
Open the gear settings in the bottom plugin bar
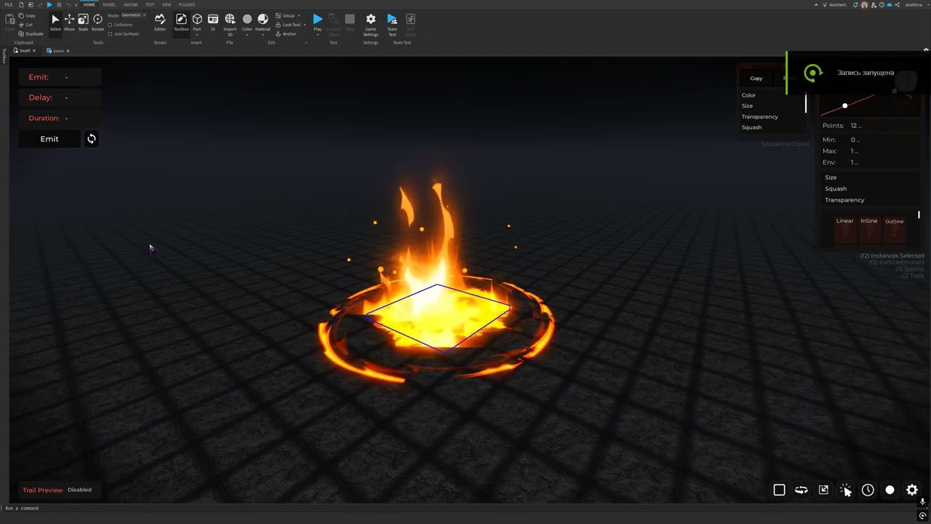(912, 490)
